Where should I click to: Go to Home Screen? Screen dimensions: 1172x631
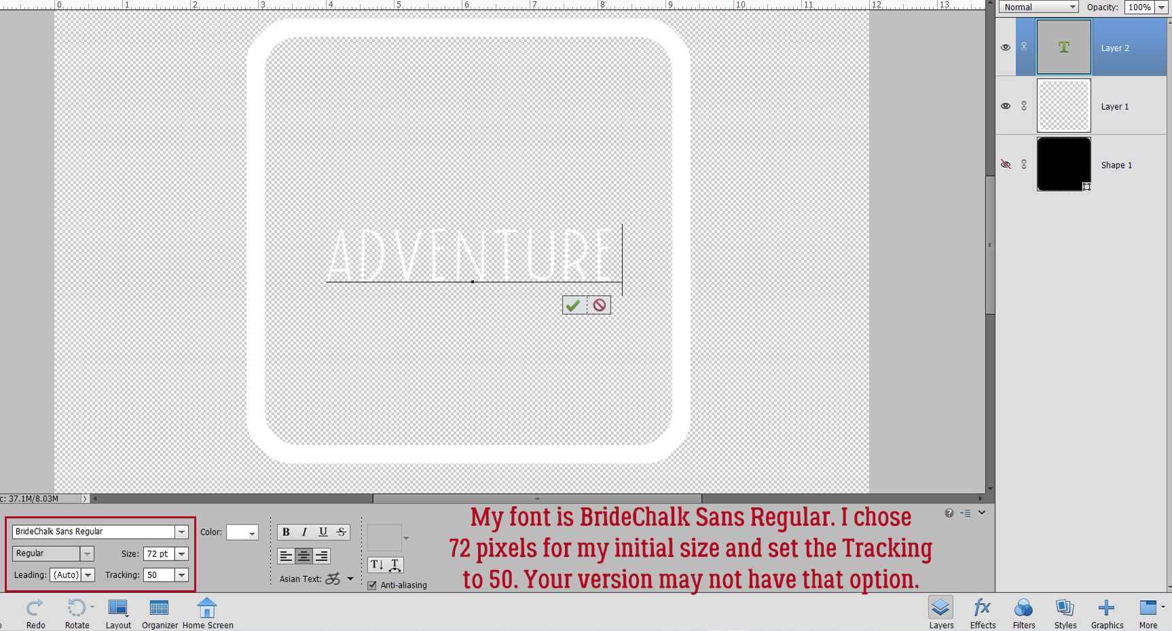[x=208, y=613]
